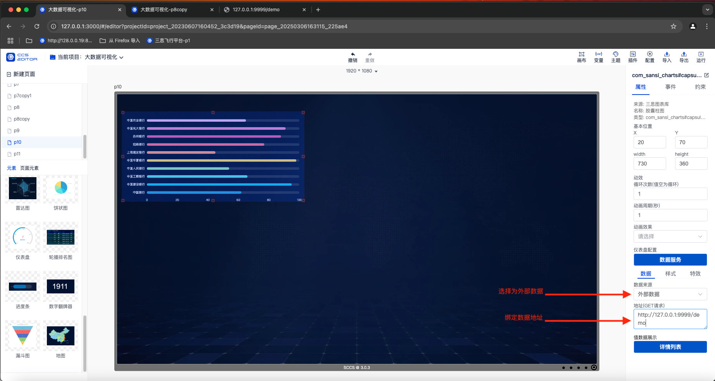Click the 详情列表 button
Screen dimensions: 715x381
pyautogui.click(x=670, y=347)
